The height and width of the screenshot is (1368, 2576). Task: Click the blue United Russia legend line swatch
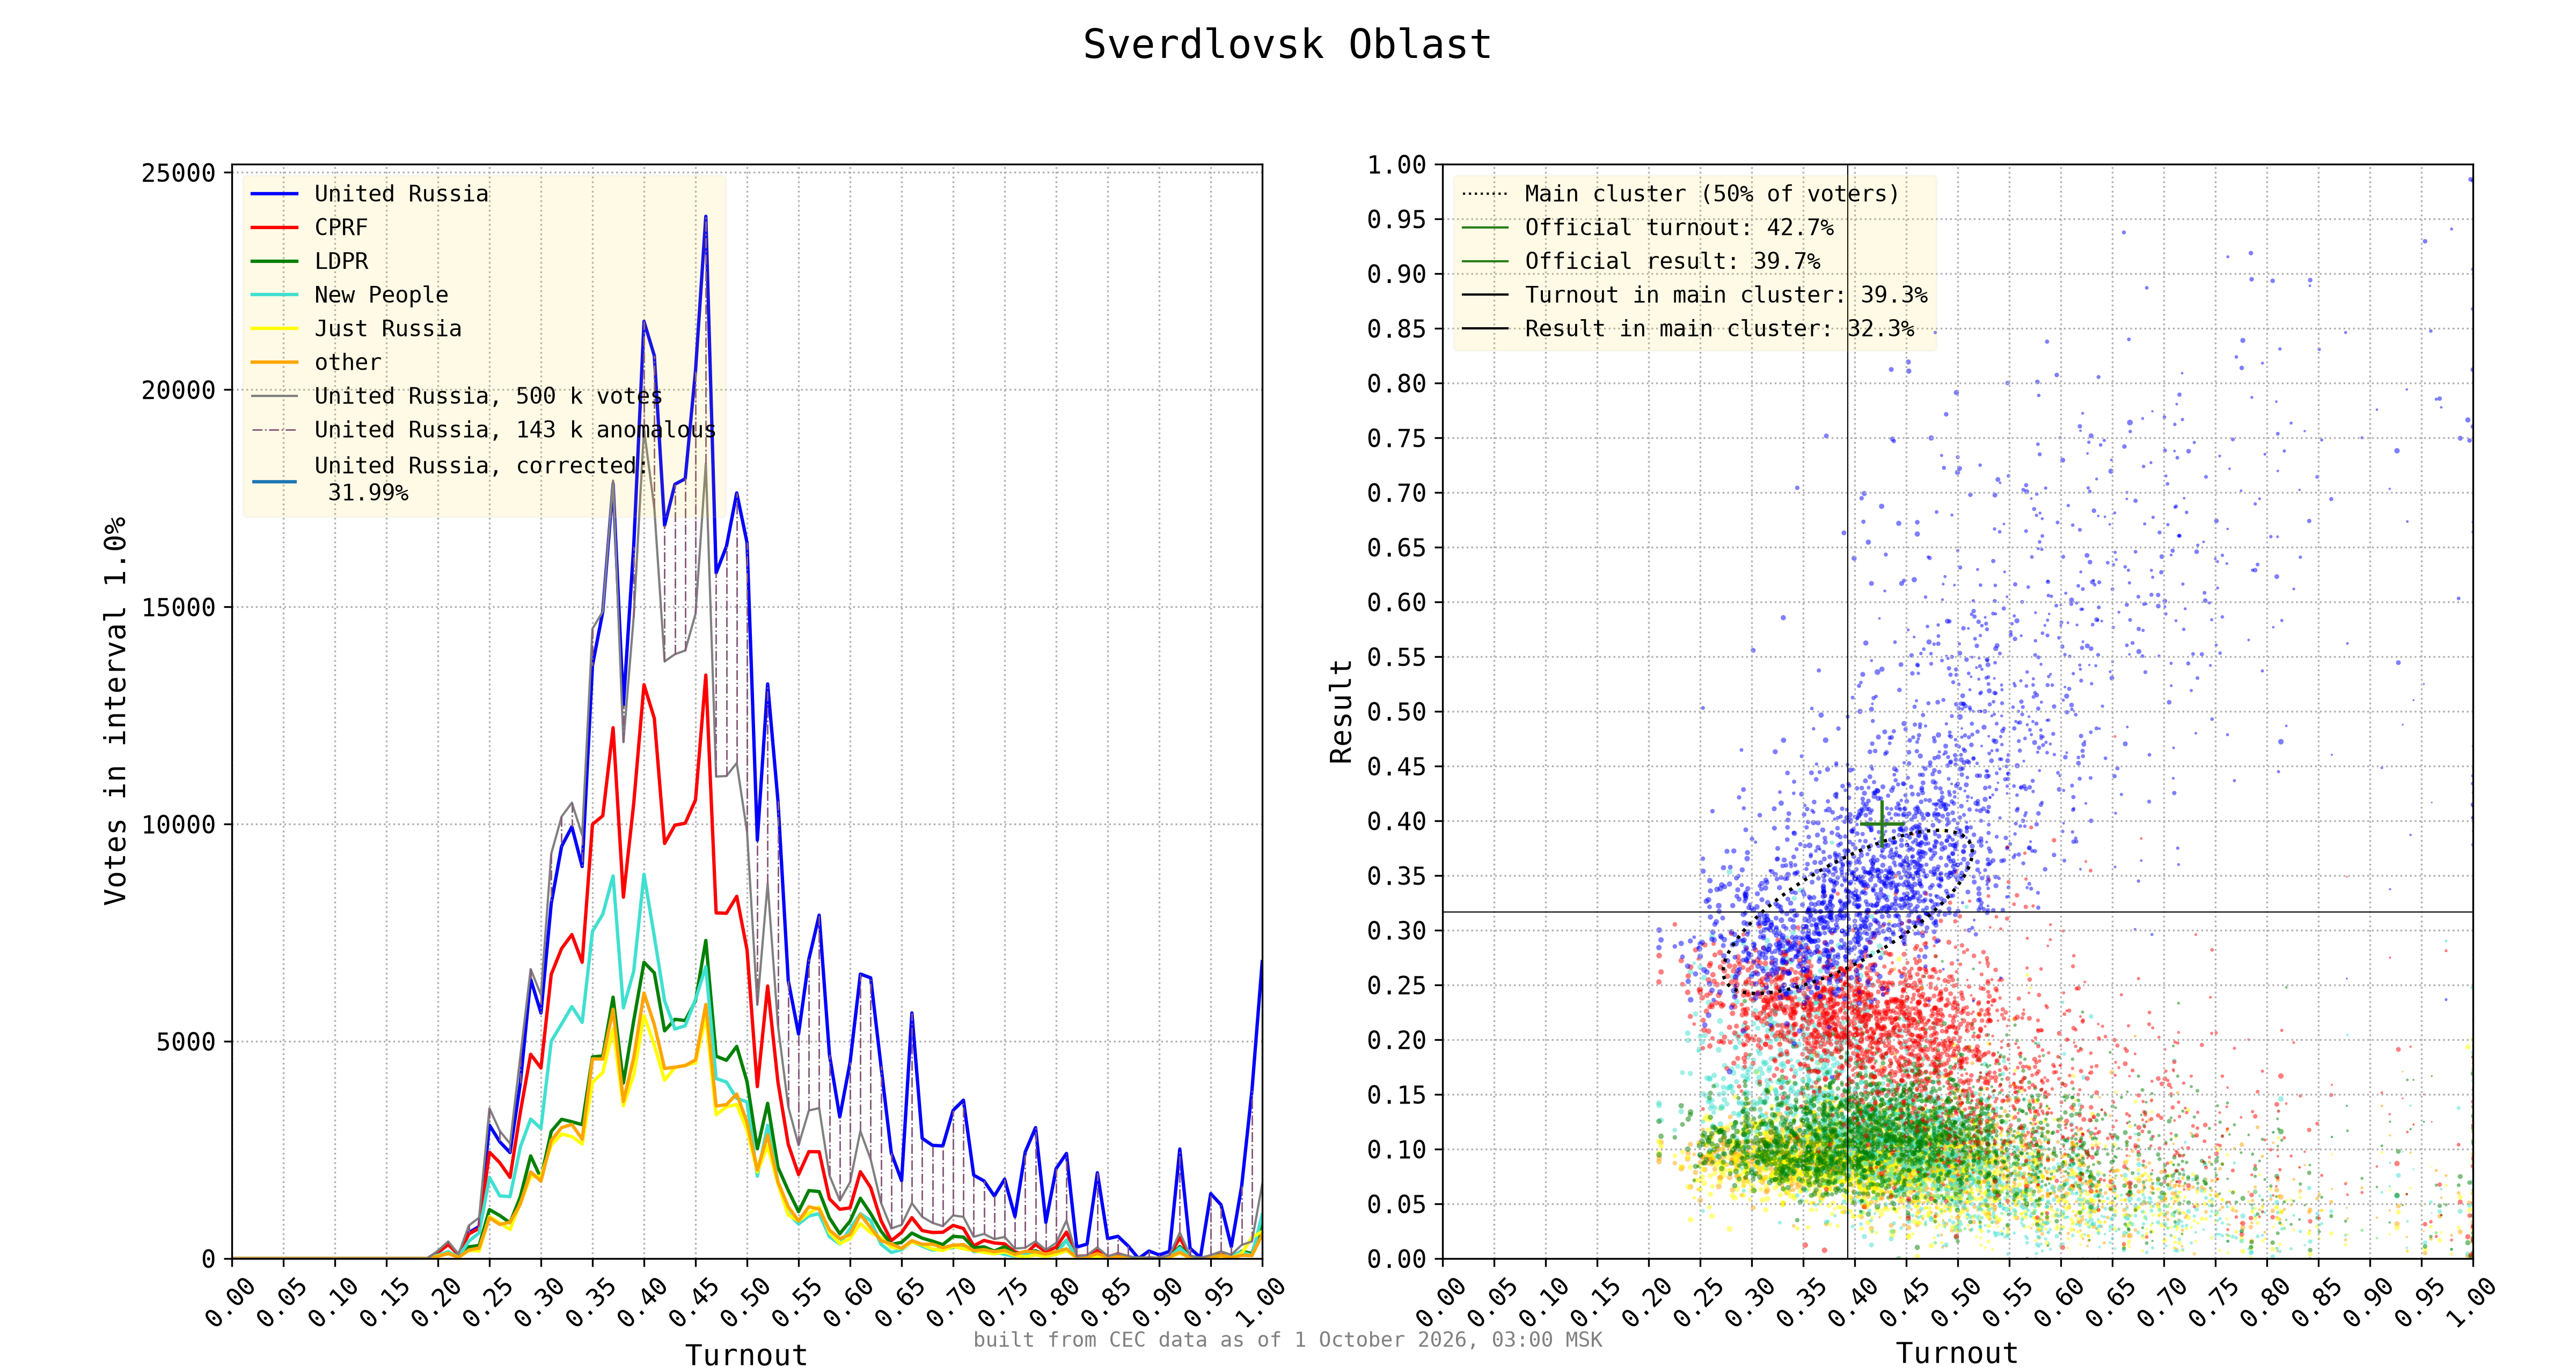tap(275, 194)
